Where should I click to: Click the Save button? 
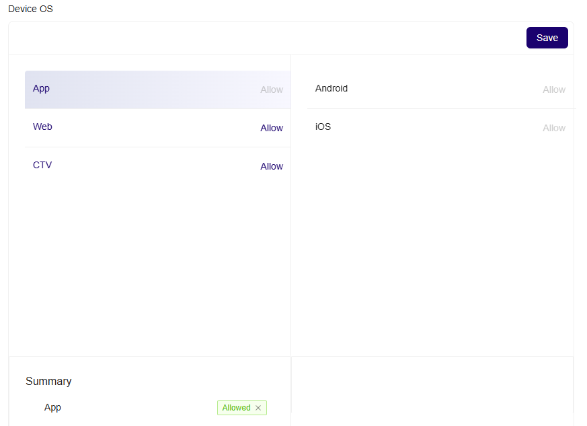547,38
